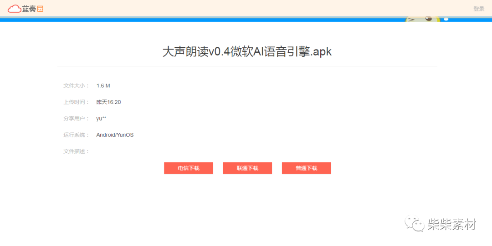Click the system value Android/YunOS
Image resolution: width=492 pixels, height=246 pixels.
tap(115, 135)
